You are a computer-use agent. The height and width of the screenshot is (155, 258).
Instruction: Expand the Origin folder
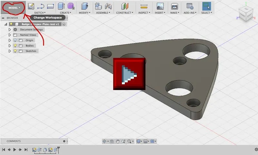(x=10, y=40)
